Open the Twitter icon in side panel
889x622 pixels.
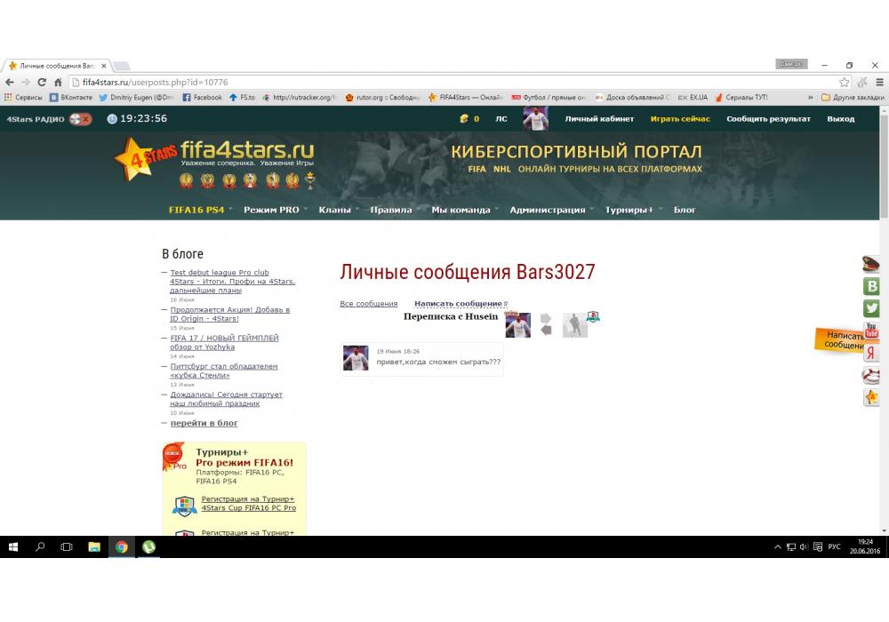[x=871, y=308]
